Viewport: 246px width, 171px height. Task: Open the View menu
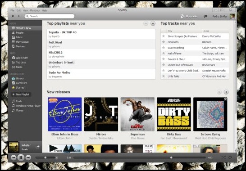(x=25, y=10)
